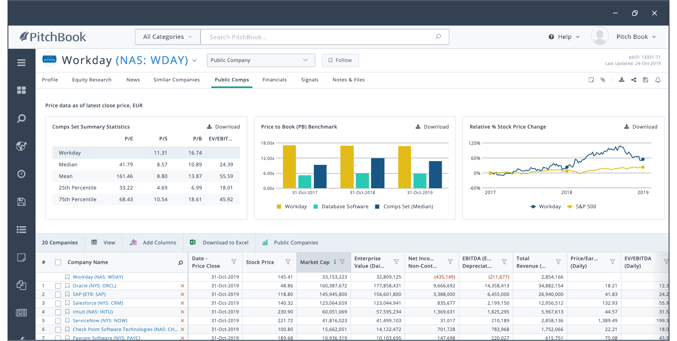The image size is (677, 341).
Task: Switch to the Notes & Files tab
Action: pos(349,80)
